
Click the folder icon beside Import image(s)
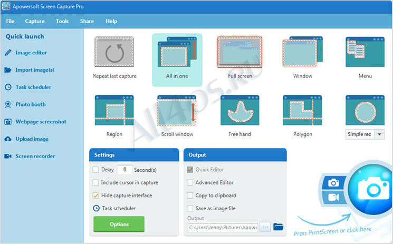[x=8, y=70]
